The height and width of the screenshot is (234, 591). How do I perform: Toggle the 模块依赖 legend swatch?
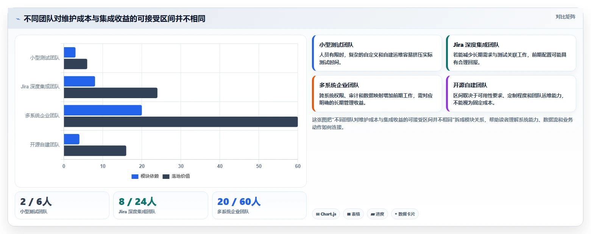[x=135, y=176]
